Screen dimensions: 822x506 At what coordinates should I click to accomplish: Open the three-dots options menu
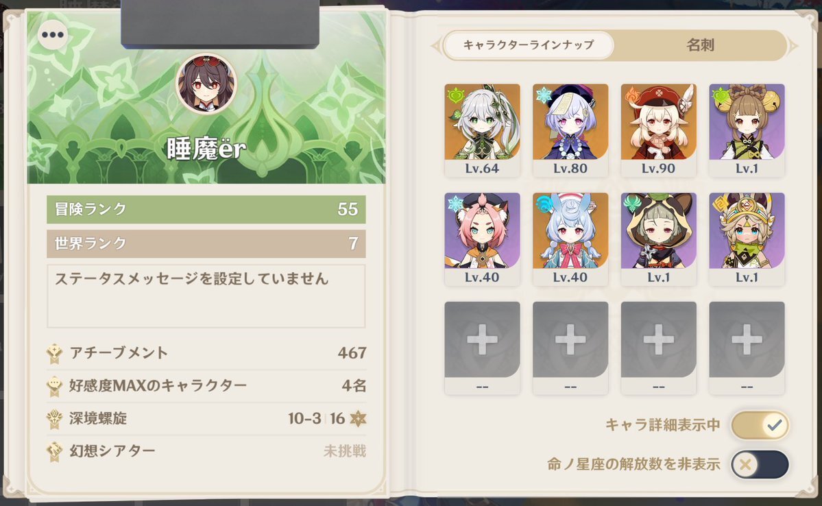coord(53,35)
